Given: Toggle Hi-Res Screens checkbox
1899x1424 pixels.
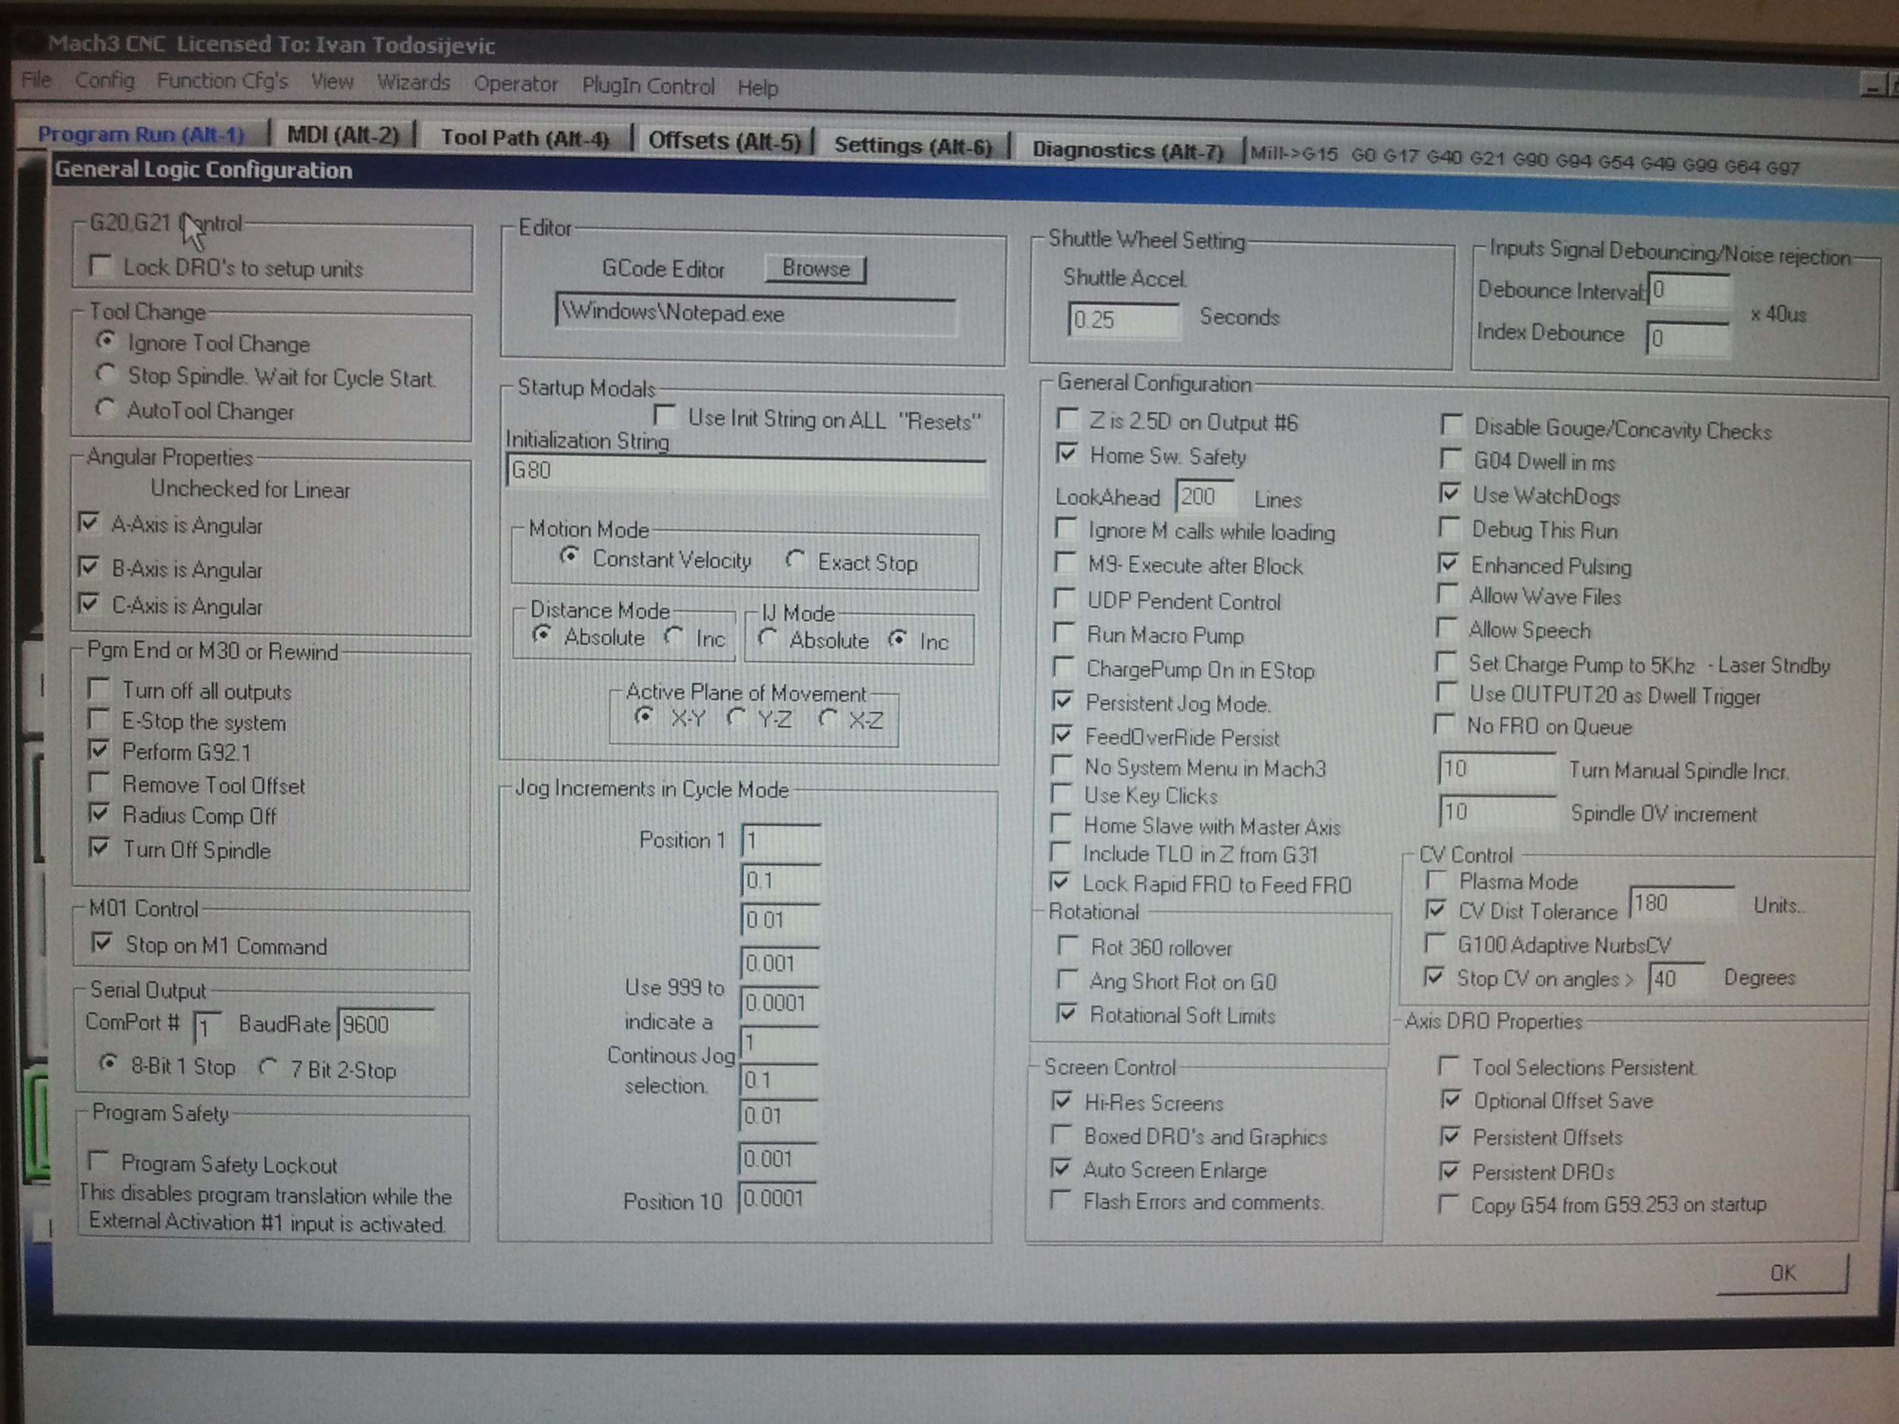Looking at the screenshot, I should (1062, 1101).
